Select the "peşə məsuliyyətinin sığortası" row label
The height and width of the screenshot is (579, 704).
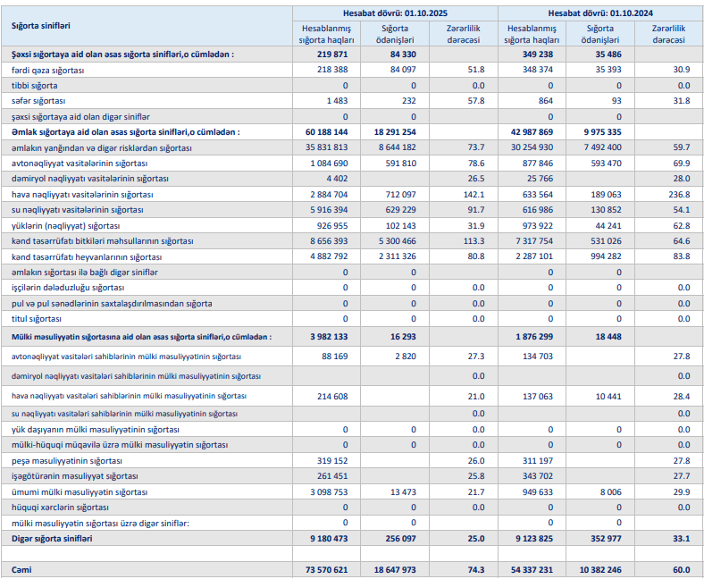click(66, 460)
